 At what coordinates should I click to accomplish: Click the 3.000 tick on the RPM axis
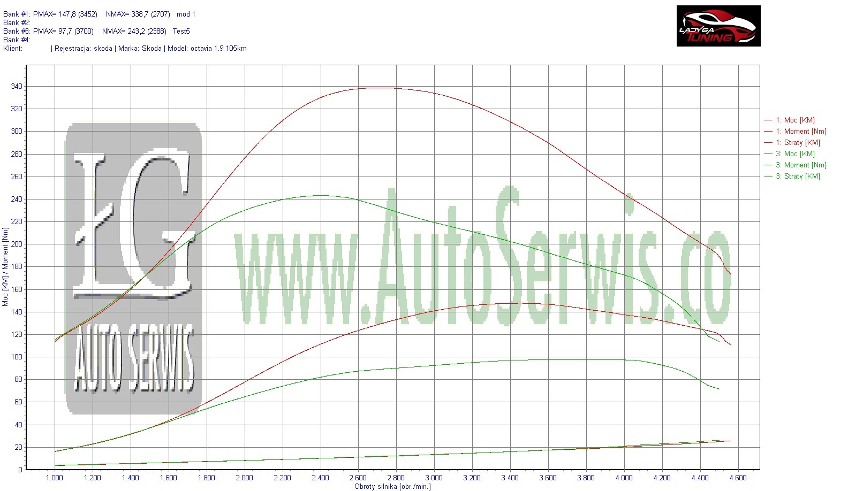pyautogui.click(x=434, y=478)
